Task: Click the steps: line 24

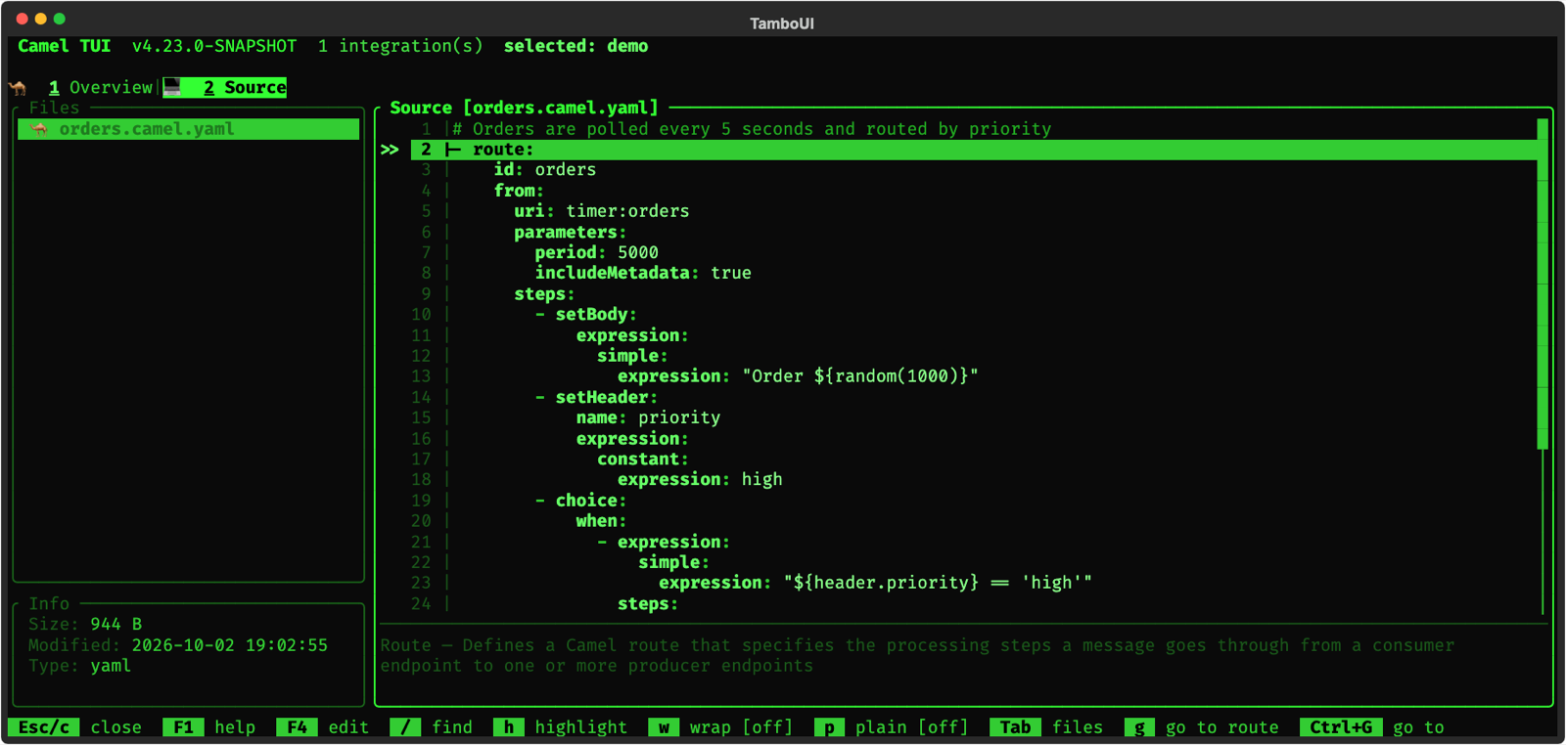Action: pos(648,604)
